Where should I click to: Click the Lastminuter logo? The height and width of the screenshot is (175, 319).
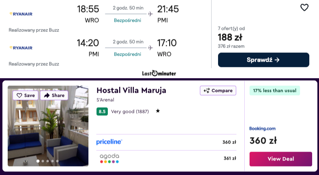tap(159, 73)
